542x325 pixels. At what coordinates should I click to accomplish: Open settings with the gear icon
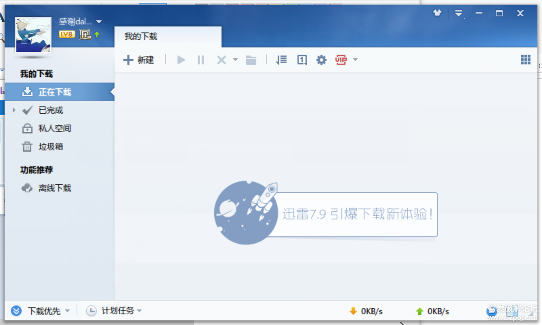(321, 60)
